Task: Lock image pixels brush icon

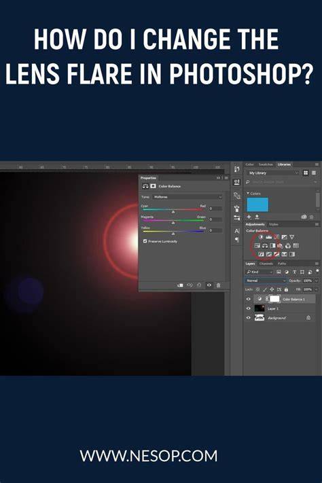Action: click(265, 289)
